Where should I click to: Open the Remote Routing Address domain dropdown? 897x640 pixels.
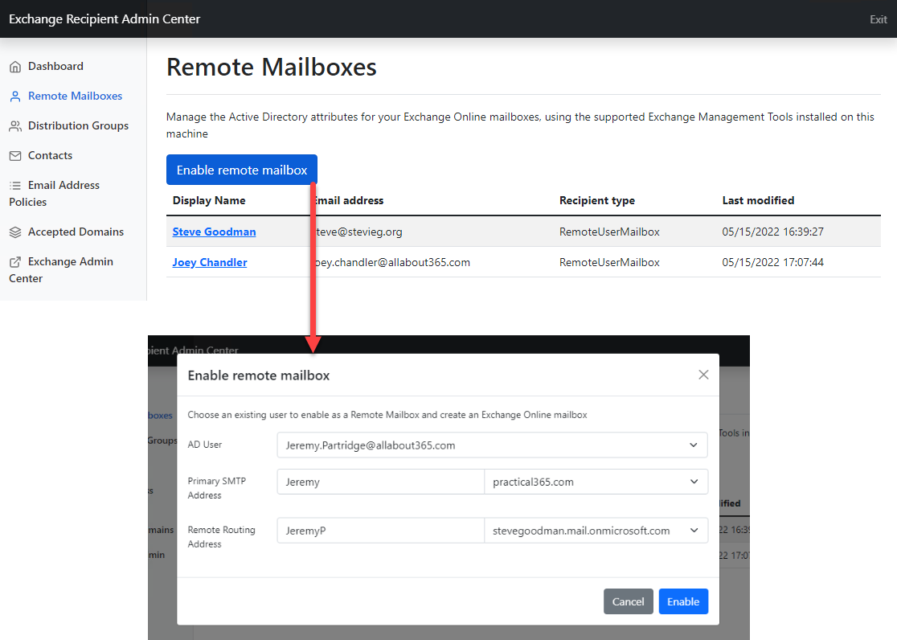click(693, 530)
